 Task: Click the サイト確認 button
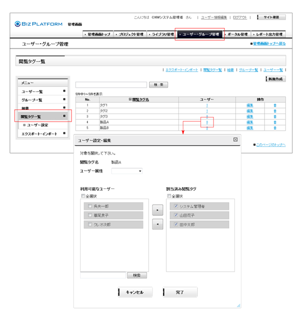coord(271,17)
